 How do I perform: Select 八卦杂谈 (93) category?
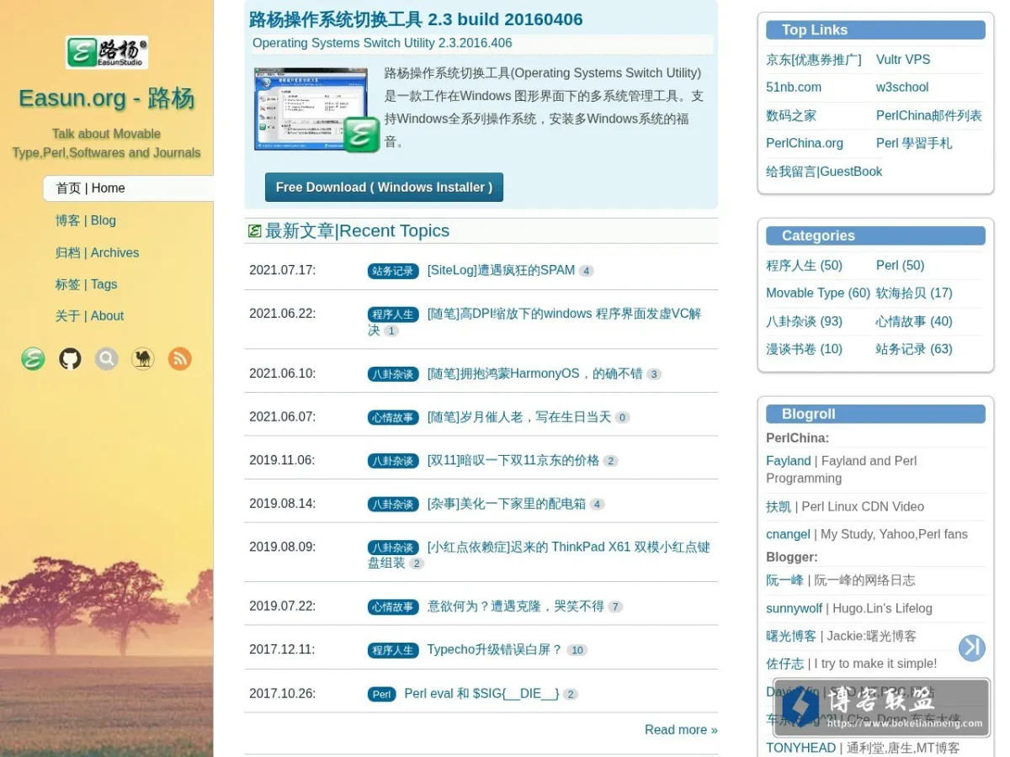coord(804,321)
